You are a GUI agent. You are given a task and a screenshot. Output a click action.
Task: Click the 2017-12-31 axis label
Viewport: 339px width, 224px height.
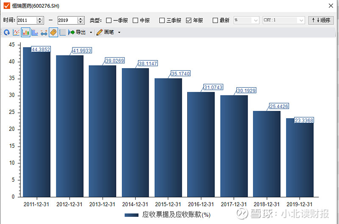[234, 204]
